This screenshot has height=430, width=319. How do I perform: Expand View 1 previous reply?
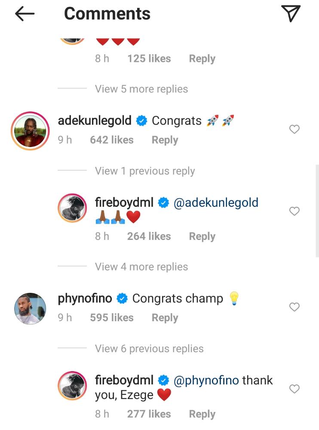(145, 171)
